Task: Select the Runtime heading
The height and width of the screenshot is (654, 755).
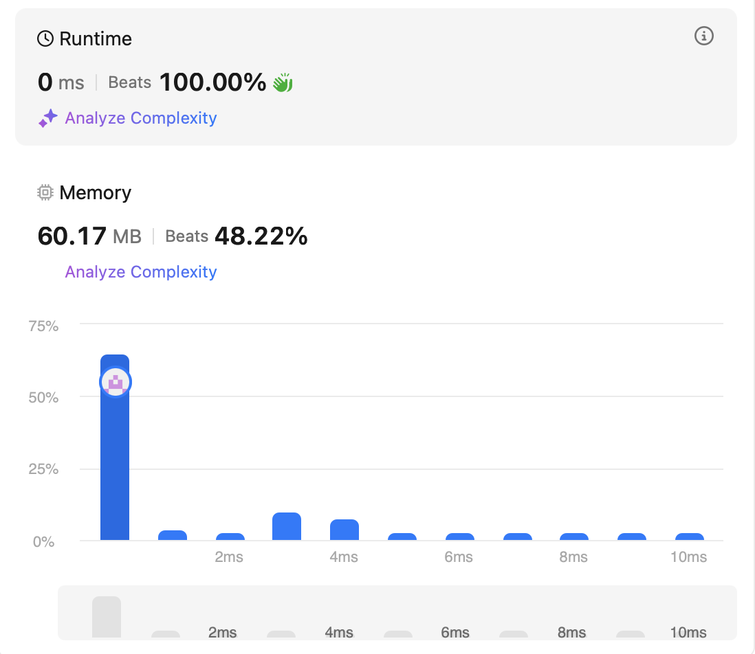Action: tap(96, 39)
